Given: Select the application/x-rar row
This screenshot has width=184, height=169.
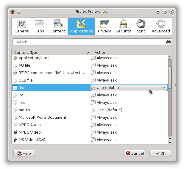Looking at the screenshot, I should click(x=90, y=58).
